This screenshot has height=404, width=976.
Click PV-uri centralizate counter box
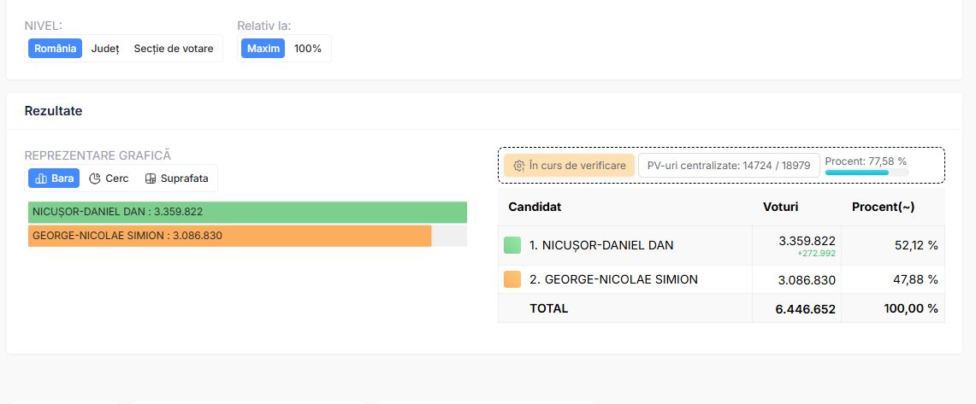tap(729, 166)
